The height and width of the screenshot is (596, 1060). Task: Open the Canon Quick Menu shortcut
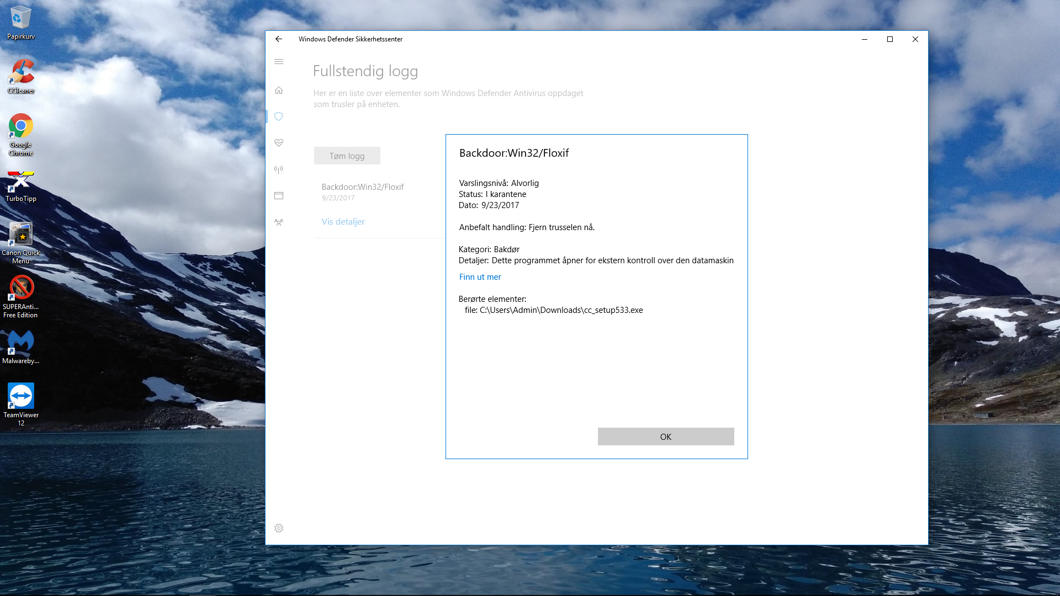[x=20, y=243]
